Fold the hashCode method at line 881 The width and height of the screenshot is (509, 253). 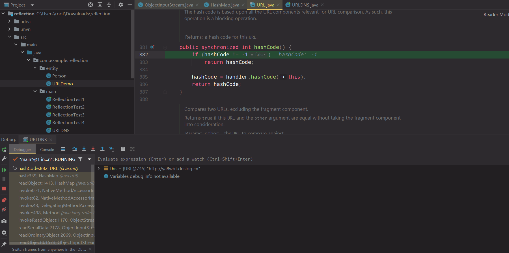(x=165, y=47)
